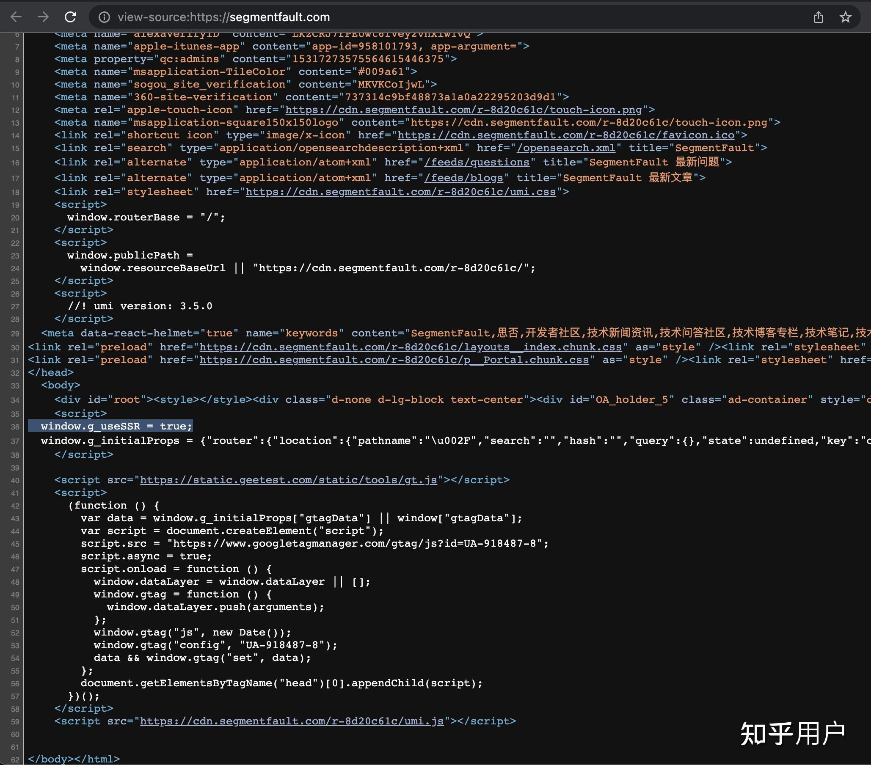Open the p__Portal.chunk.css link
Screen dimensions: 871x765
[x=394, y=360]
